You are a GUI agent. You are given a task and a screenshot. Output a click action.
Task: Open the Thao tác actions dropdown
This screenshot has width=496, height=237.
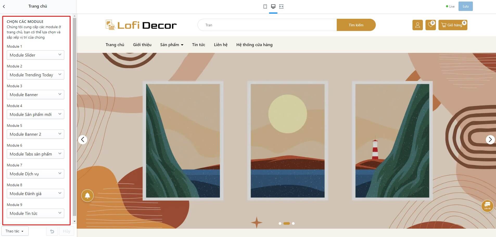[15, 231]
